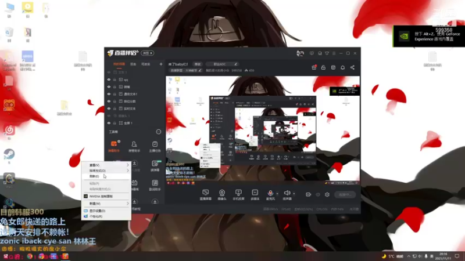Select the 通告文本1 source row
The image size is (465, 261).
coord(135,94)
